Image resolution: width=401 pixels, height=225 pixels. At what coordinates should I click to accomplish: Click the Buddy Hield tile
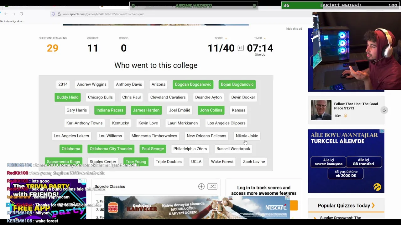pos(68,97)
